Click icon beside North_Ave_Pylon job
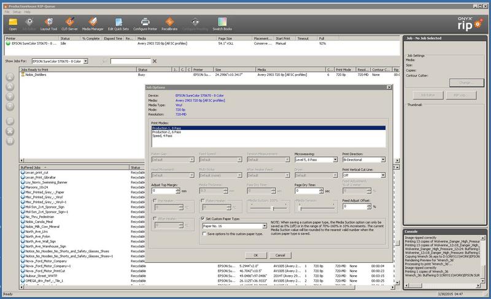491x299 pixels. [x=23, y=236]
